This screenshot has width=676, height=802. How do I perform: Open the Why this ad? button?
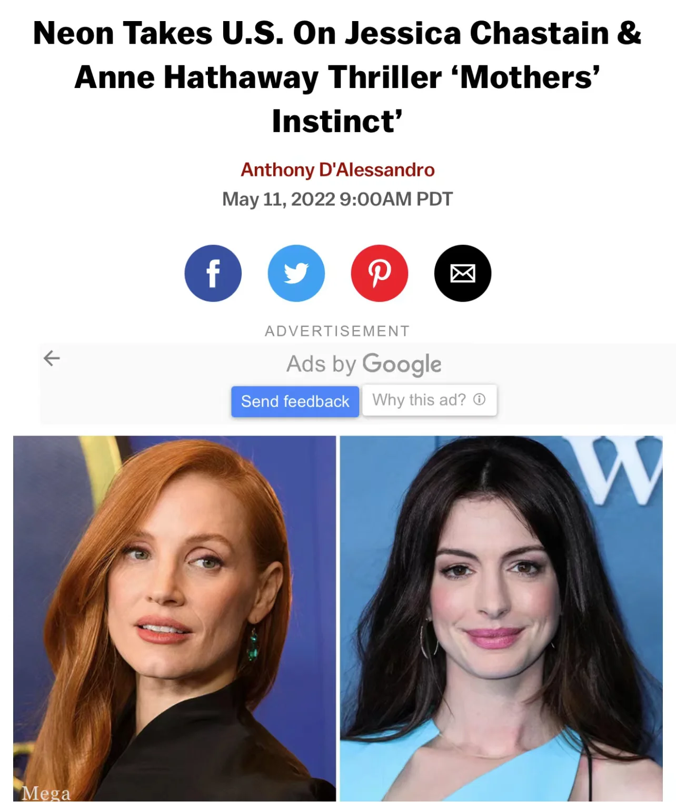point(429,400)
